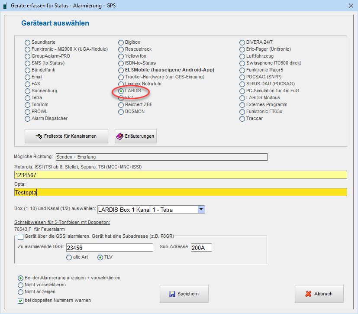Focus the Zu alarmierende GSSI field
The width and height of the screenshot is (358, 314).
110,247
